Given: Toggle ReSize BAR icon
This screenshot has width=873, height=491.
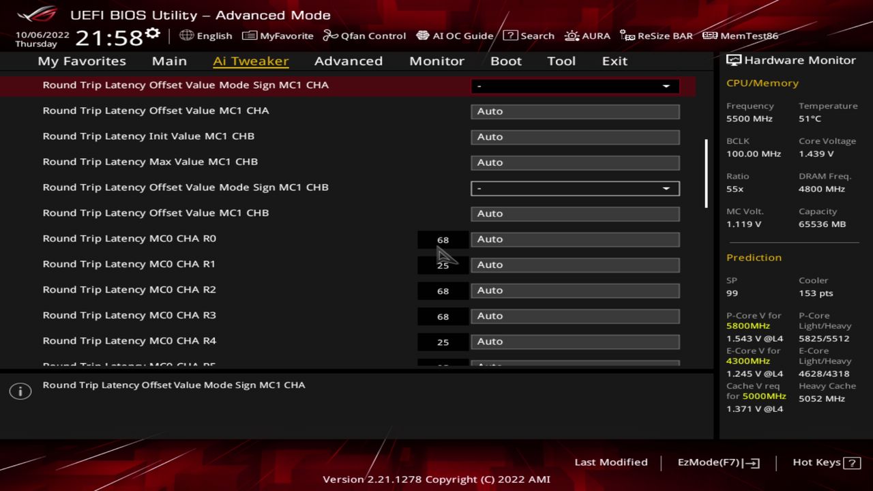Looking at the screenshot, I should click(627, 35).
